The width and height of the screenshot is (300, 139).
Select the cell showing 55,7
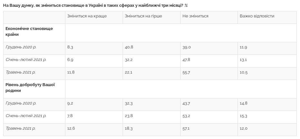(186, 72)
